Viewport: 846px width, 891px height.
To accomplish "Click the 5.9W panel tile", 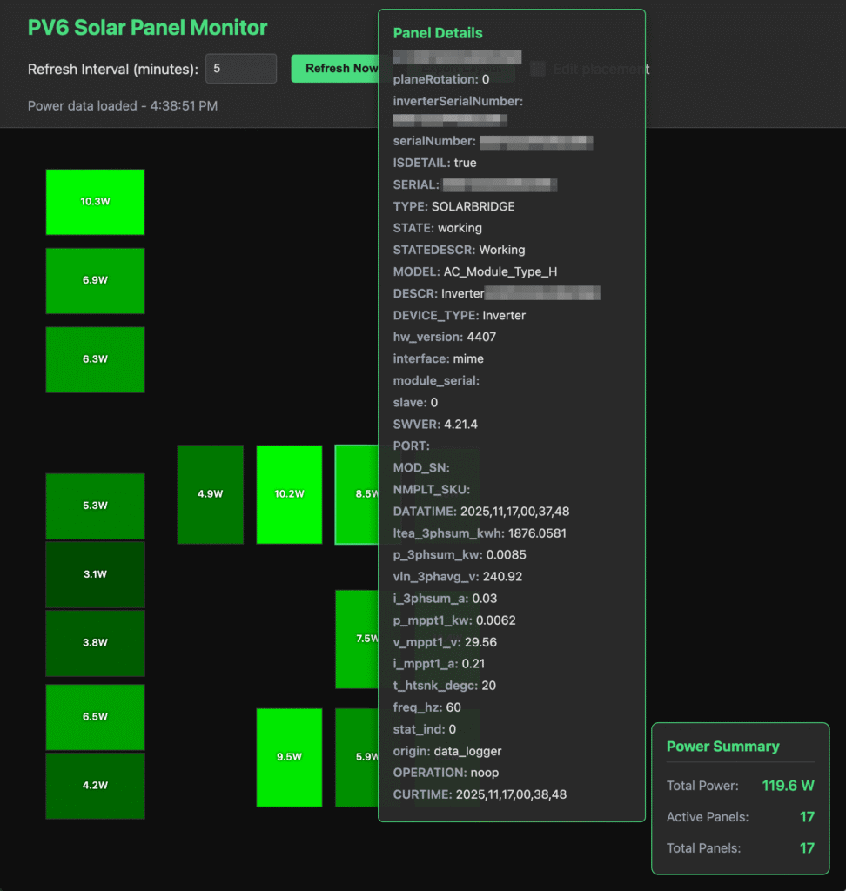I will click(x=357, y=757).
